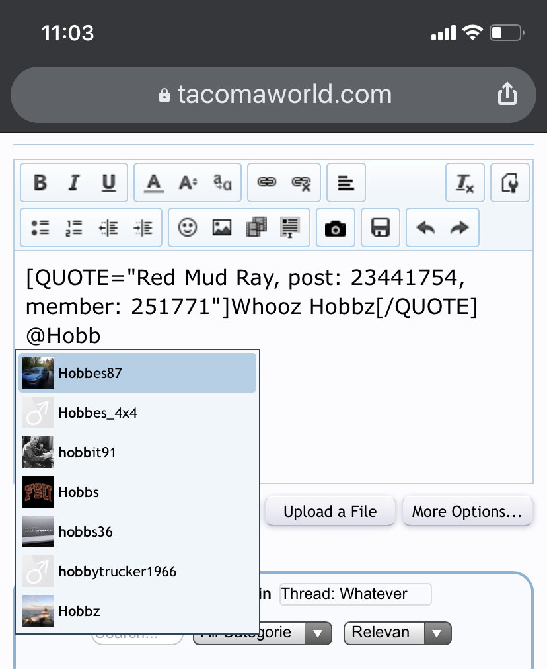Open the text alignment options
Viewport: 547px width, 669px height.
[x=346, y=182]
